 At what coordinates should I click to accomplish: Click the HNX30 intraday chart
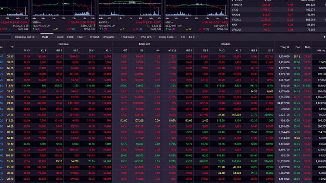click(x=129, y=9)
